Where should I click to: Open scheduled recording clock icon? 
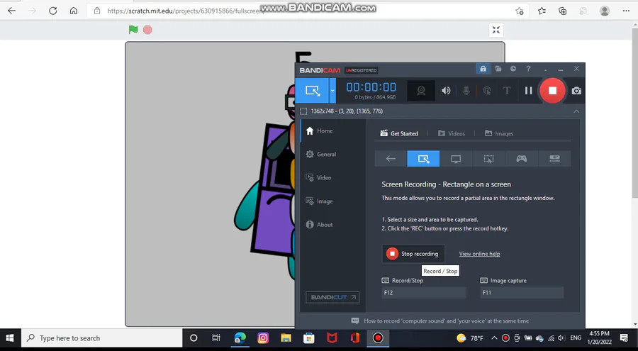[513, 69]
